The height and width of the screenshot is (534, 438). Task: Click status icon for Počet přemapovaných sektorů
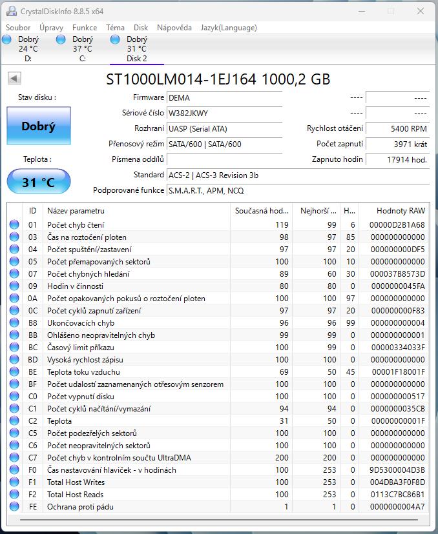pos(14,261)
